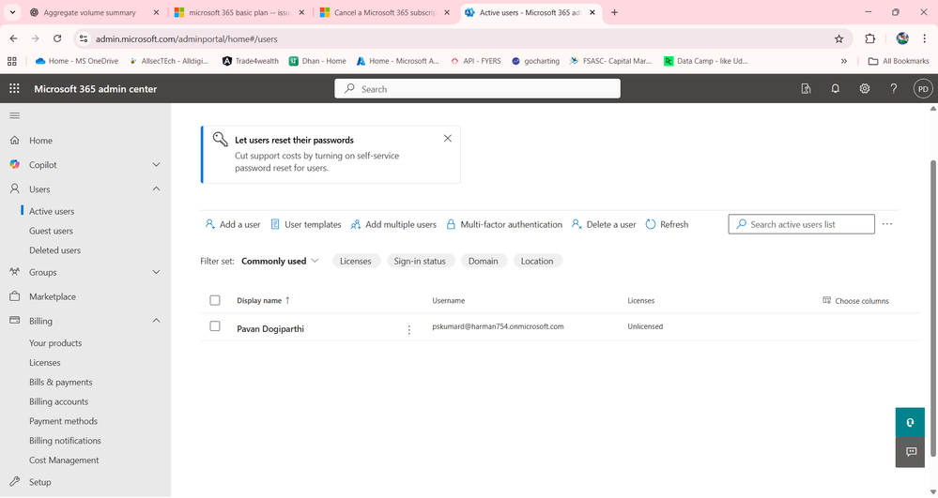Viewport: 938px width, 498px height.
Task: Open Multi-factor authentication
Action: click(x=504, y=224)
